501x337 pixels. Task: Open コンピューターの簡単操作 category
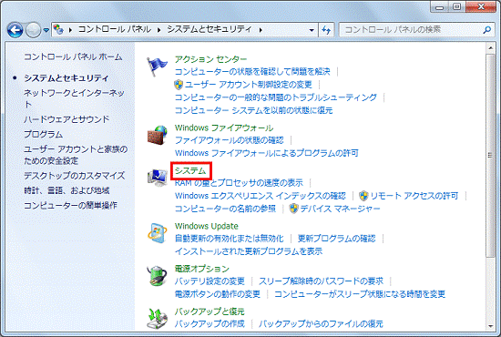(x=71, y=206)
